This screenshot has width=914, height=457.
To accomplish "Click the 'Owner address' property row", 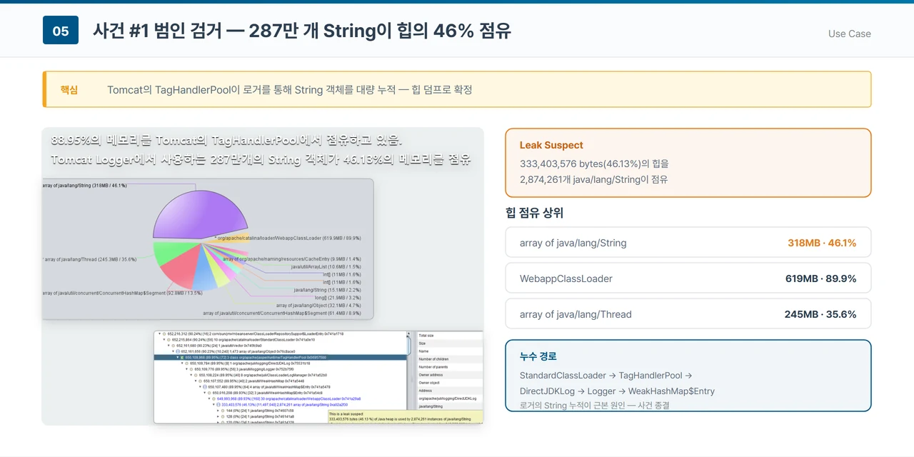I will click(451, 375).
